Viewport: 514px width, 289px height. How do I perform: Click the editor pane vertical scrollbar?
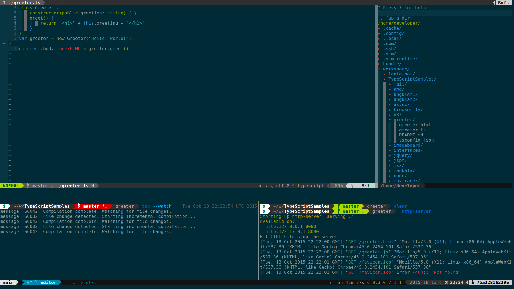point(376,94)
